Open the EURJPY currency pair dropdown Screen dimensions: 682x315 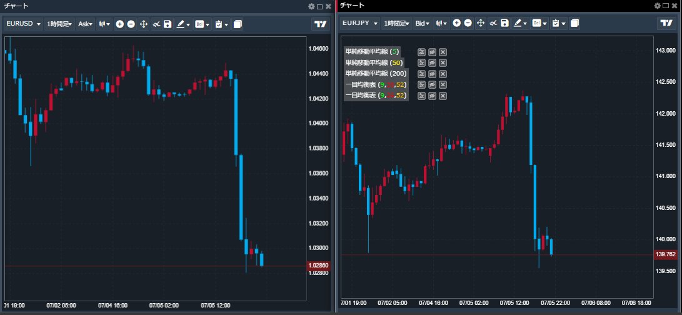coord(360,24)
